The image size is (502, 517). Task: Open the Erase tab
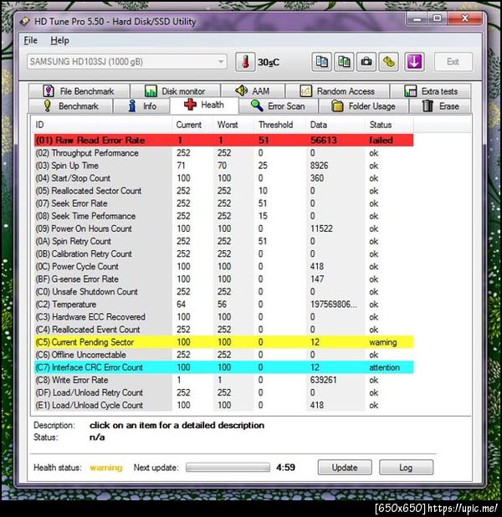[440, 106]
